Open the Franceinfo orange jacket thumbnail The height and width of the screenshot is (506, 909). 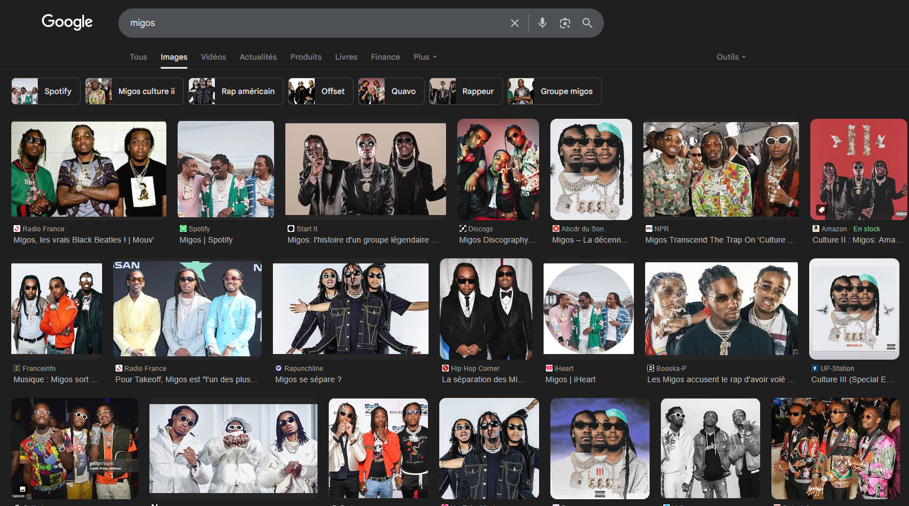click(57, 308)
